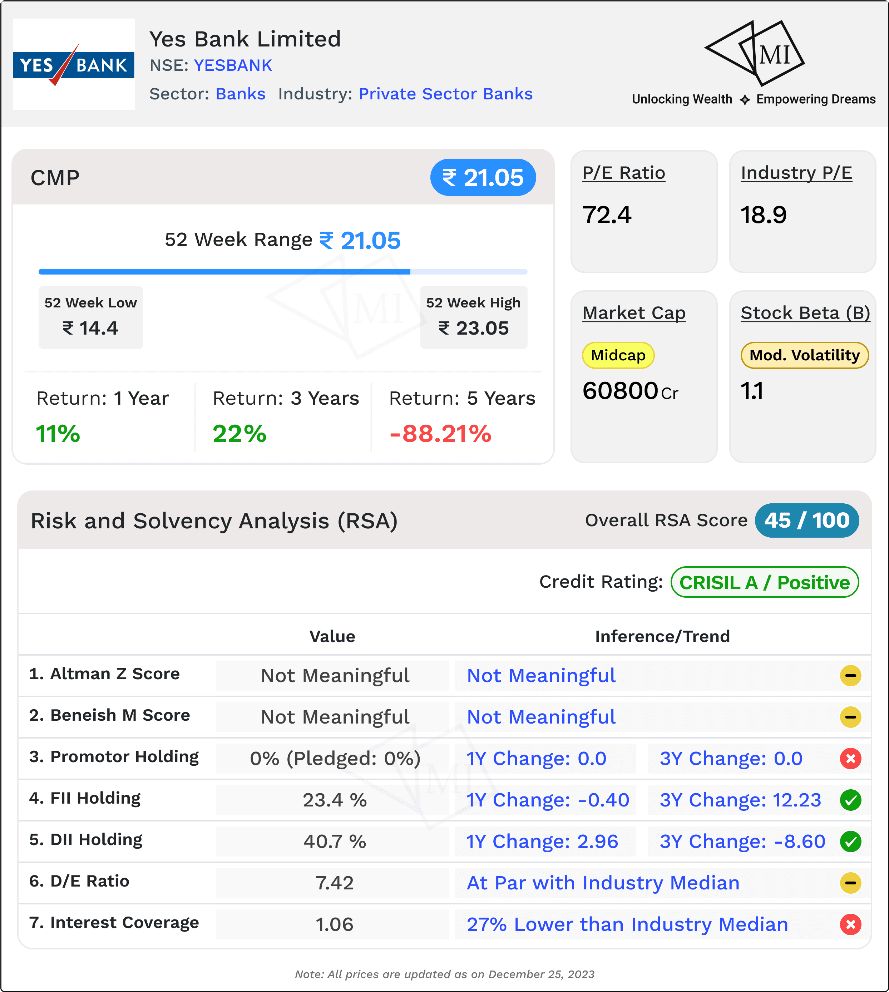The image size is (889, 992).
Task: Click the yellow neutral icon for Beneish M Score
Action: coord(850,717)
